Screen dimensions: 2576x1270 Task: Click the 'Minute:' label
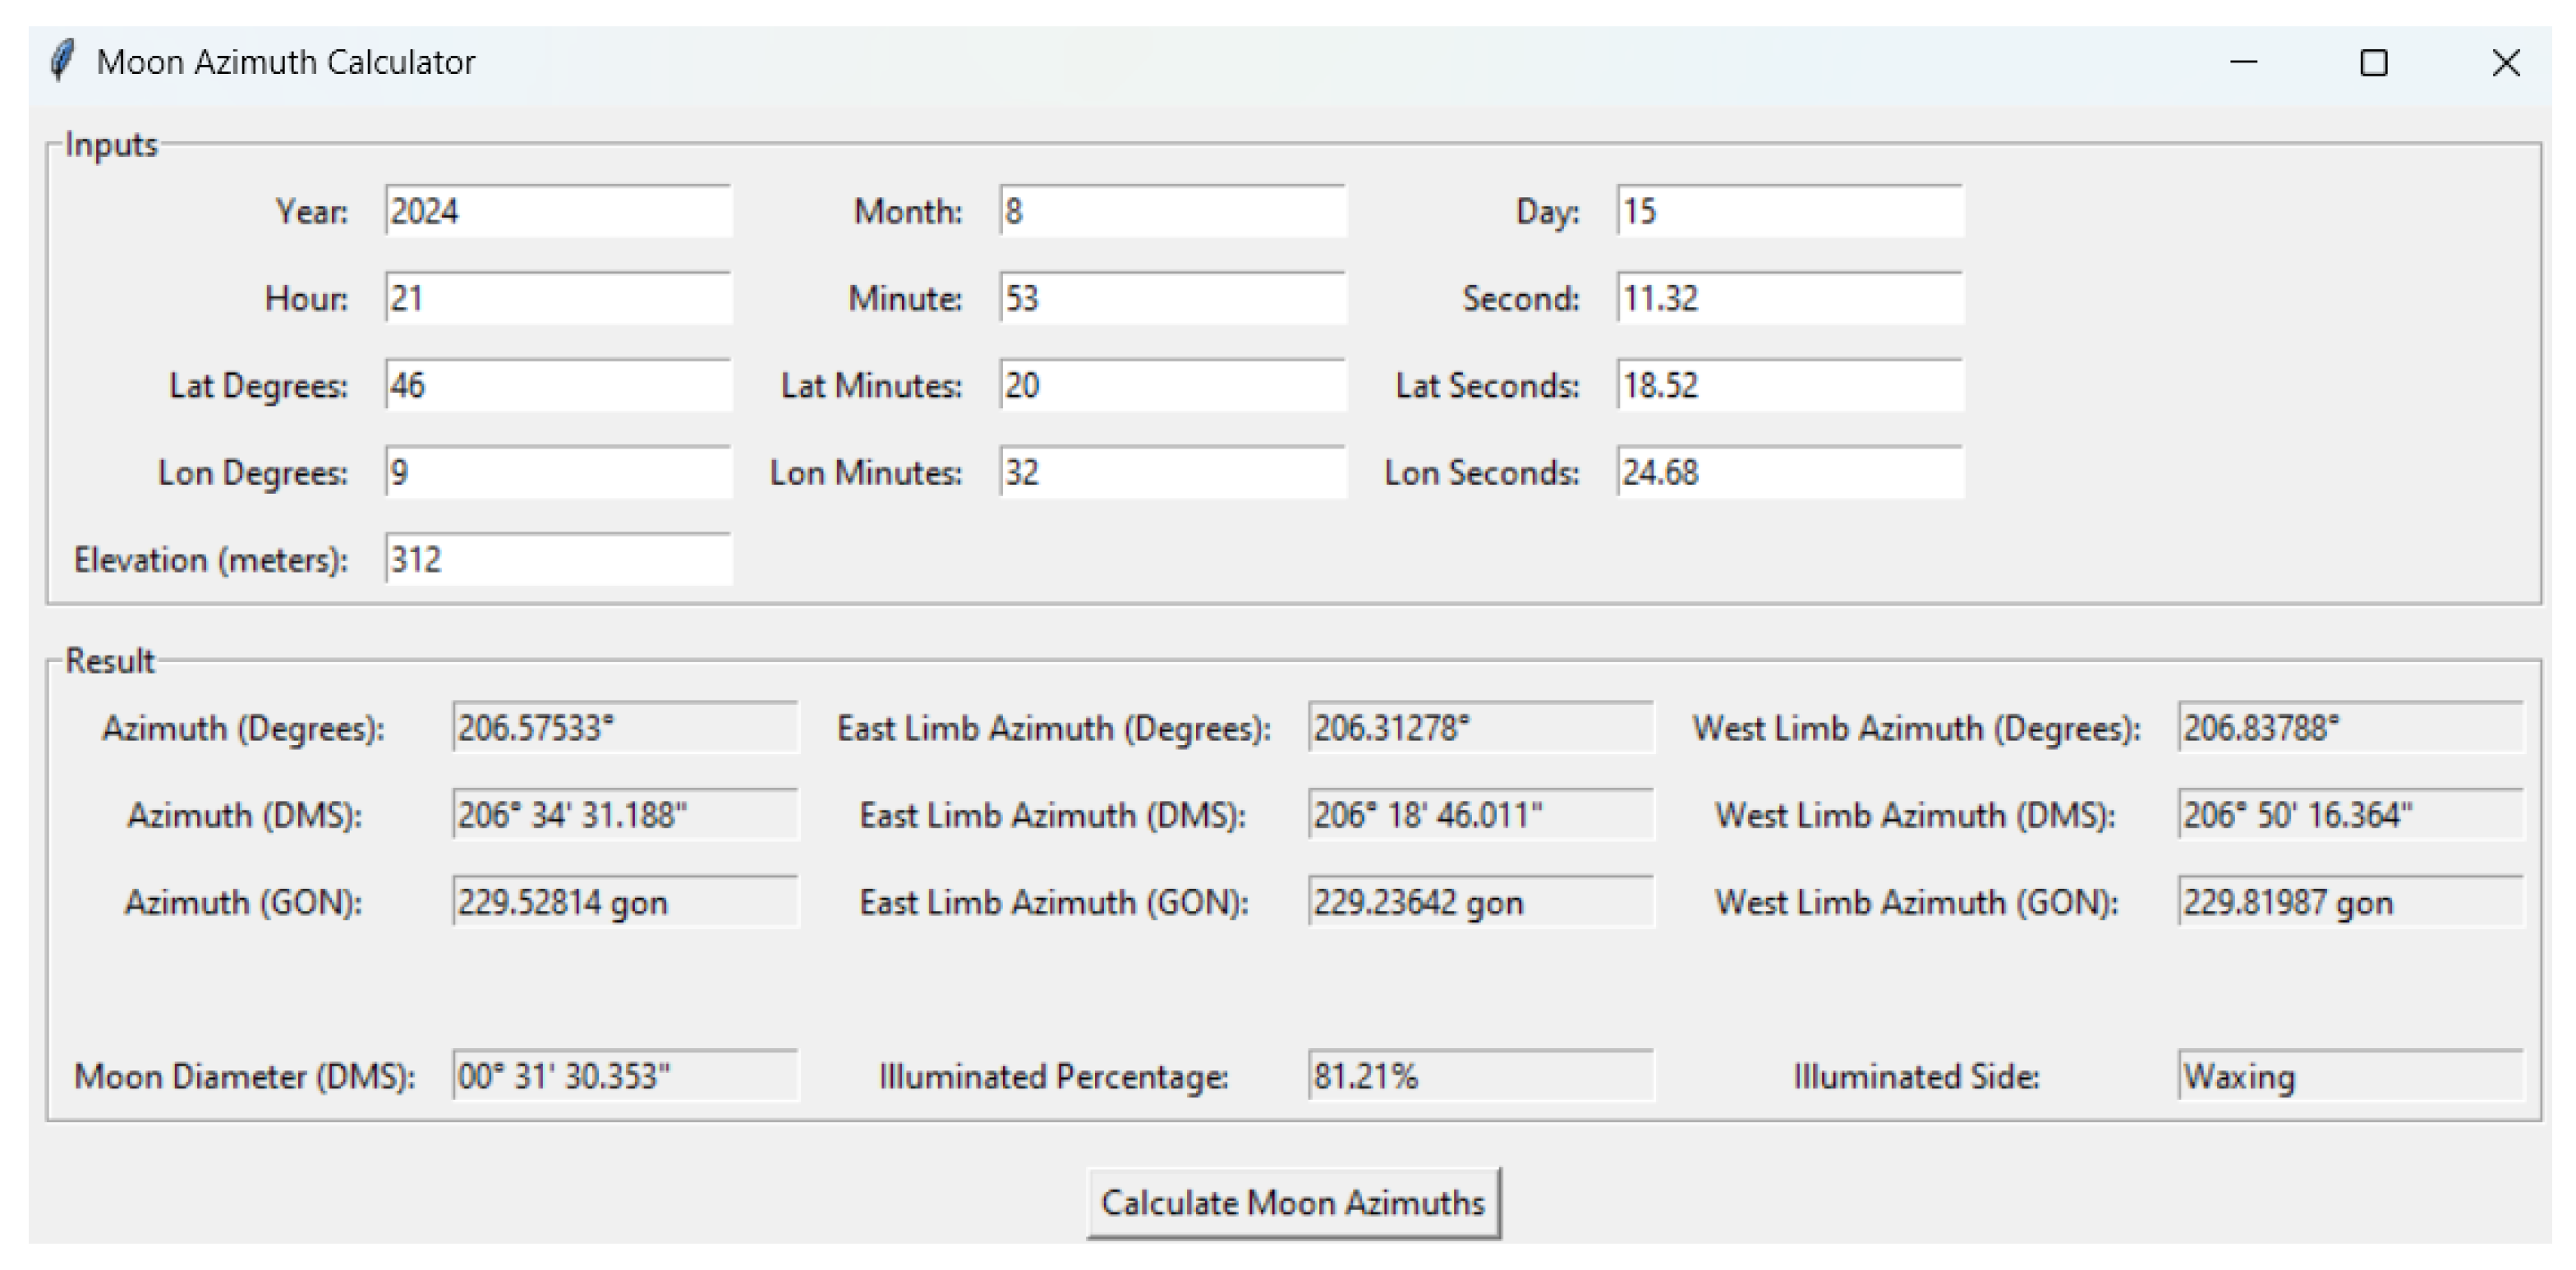coord(905,298)
